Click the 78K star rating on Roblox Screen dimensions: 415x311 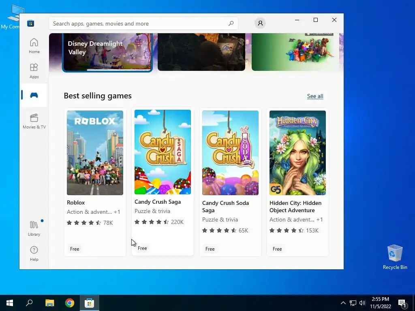(90, 223)
